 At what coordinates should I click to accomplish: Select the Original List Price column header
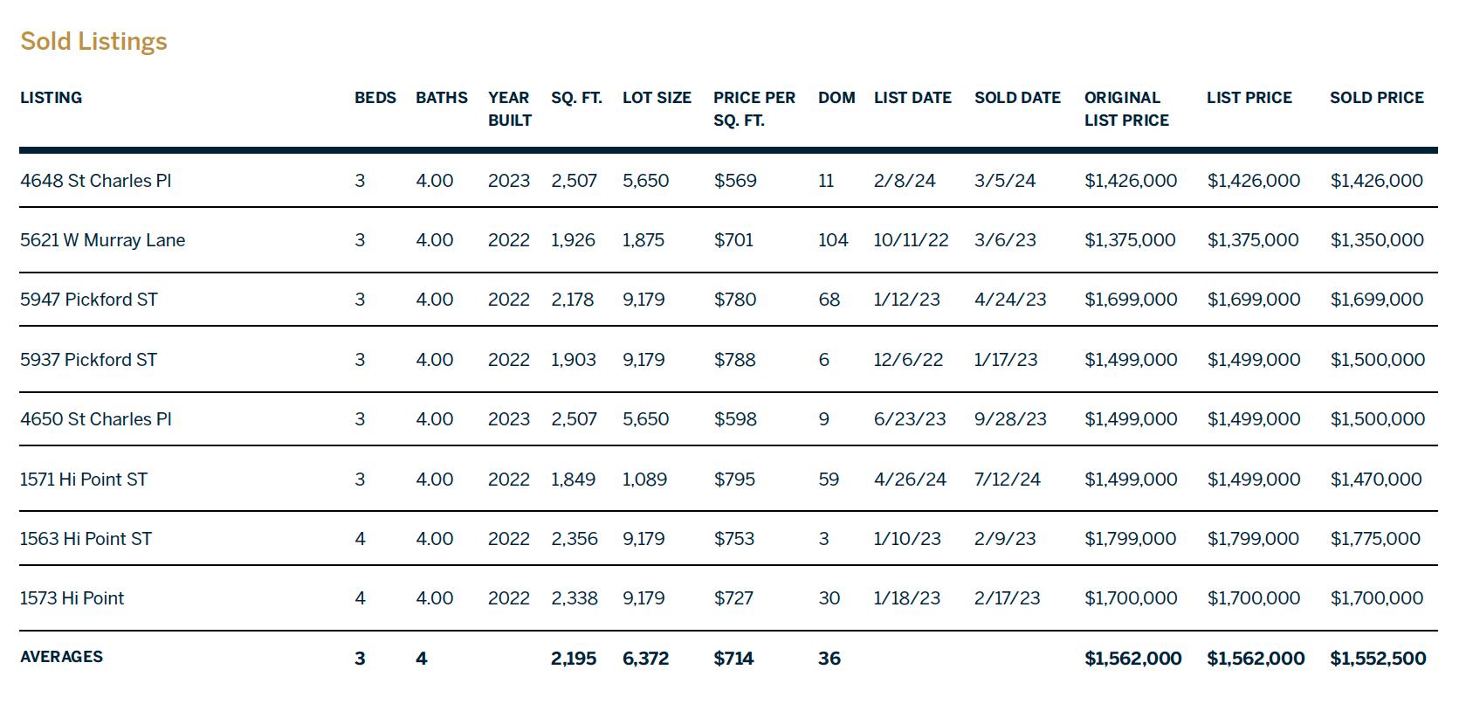tap(1126, 109)
